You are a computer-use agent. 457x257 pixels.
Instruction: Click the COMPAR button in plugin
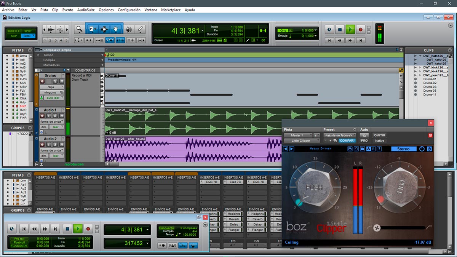(347, 140)
